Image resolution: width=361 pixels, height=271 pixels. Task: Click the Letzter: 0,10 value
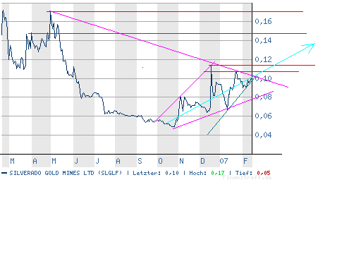tap(172, 173)
